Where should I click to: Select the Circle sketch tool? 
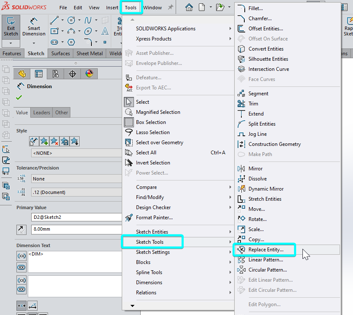pos(71,20)
